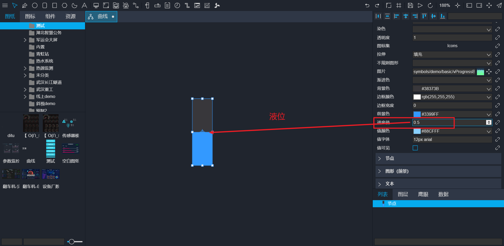Enable the 值可见 checkbox
Image resolution: width=504 pixels, height=246 pixels.
(415, 148)
